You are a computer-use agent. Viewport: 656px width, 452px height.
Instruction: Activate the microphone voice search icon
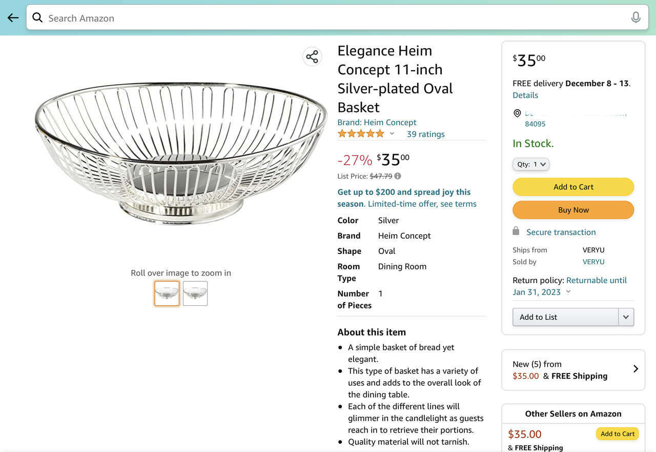click(635, 18)
